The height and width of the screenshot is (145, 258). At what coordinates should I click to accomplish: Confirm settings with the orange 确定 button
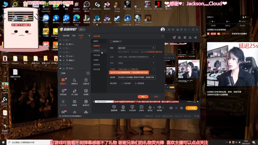coord(143,96)
